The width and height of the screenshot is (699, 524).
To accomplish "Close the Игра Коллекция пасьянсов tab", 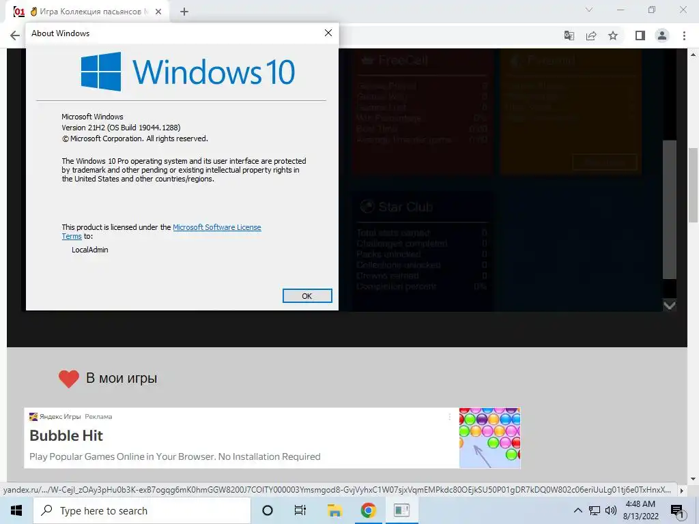I will point(158,12).
